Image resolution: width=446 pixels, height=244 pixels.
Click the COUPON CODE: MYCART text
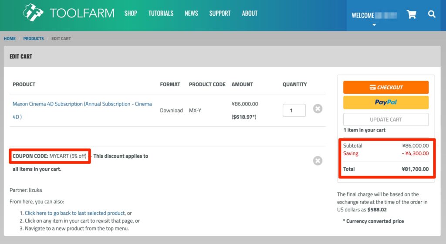(50, 156)
